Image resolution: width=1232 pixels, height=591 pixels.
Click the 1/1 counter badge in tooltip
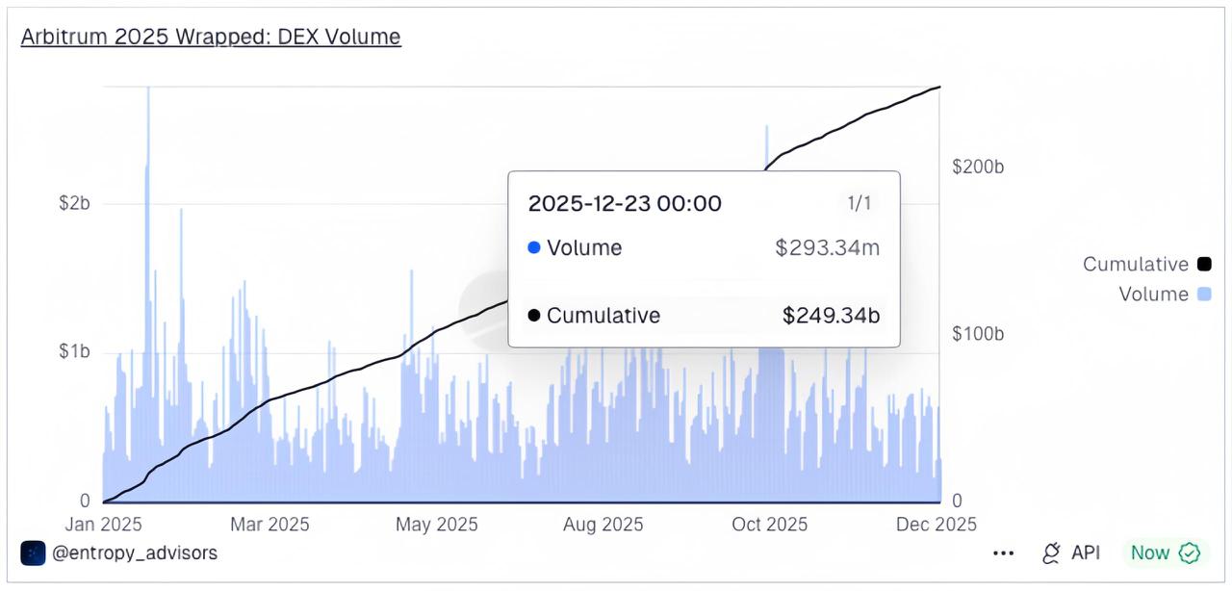pos(858,203)
